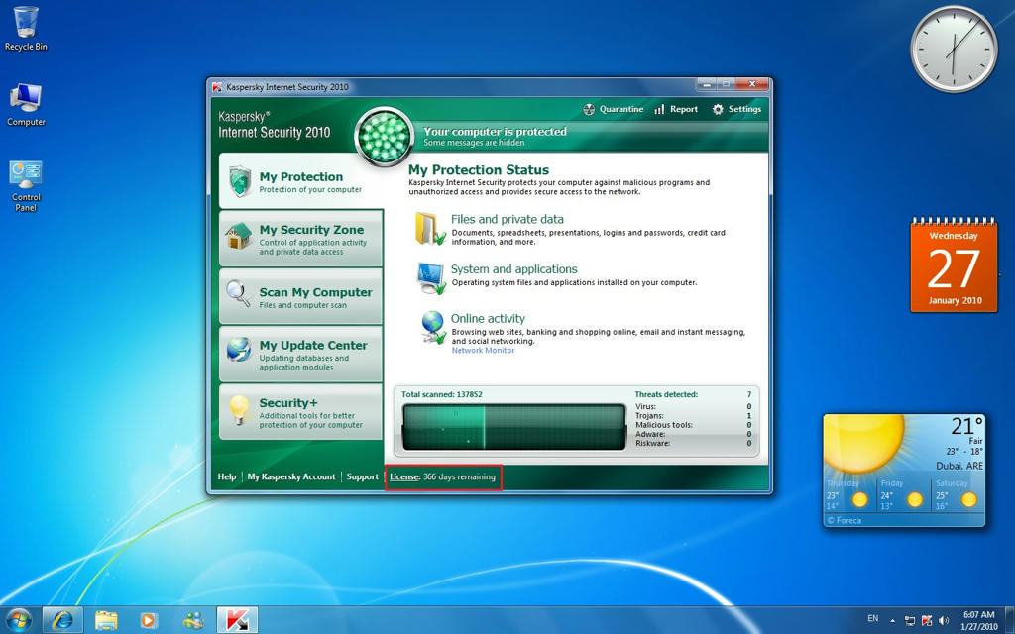
Task: Click the Total scanned: 137852 text
Action: [441, 394]
